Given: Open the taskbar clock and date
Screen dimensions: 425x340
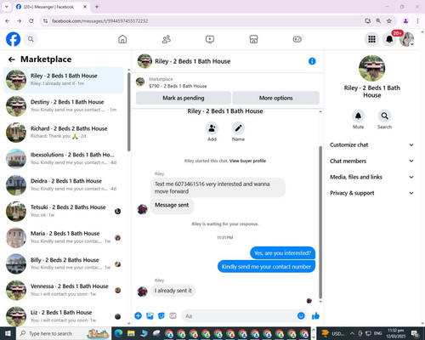Looking at the screenshot, I should pos(396,333).
